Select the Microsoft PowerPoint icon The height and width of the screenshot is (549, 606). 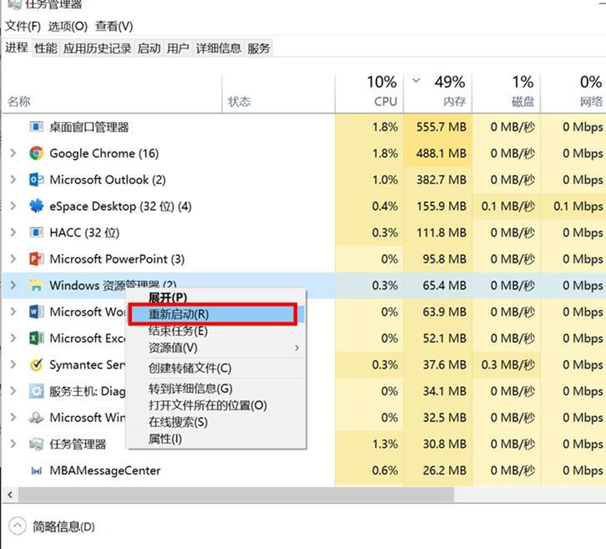tap(36, 259)
